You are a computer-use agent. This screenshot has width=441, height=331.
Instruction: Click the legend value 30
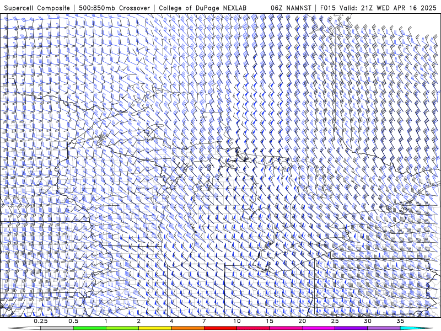368,321
